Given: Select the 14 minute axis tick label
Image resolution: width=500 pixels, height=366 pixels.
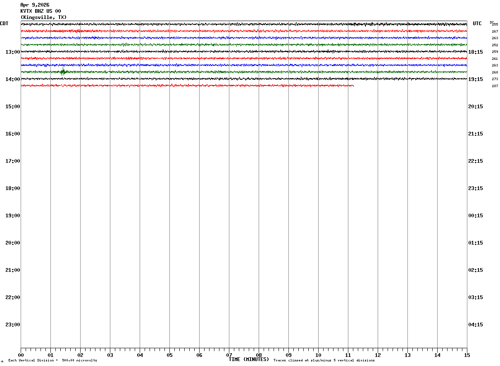Looking at the screenshot, I should click(x=437, y=355).
